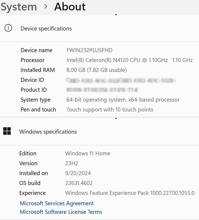Screen dimensions: 199x220
Task: Select the Windows 11 Home edition value
Action: pyautogui.click(x=88, y=153)
